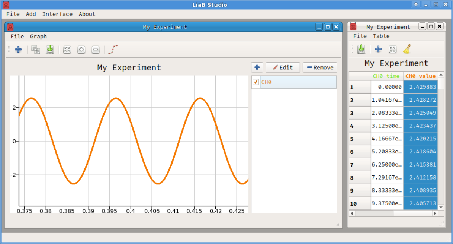Click cell with value 2.425049

tap(421, 113)
